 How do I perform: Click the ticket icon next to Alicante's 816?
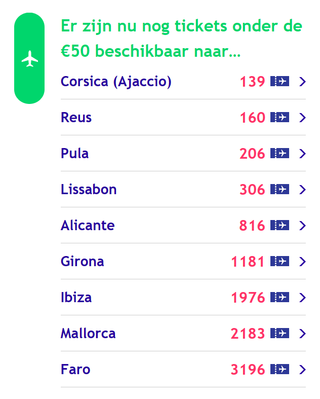pos(279,225)
